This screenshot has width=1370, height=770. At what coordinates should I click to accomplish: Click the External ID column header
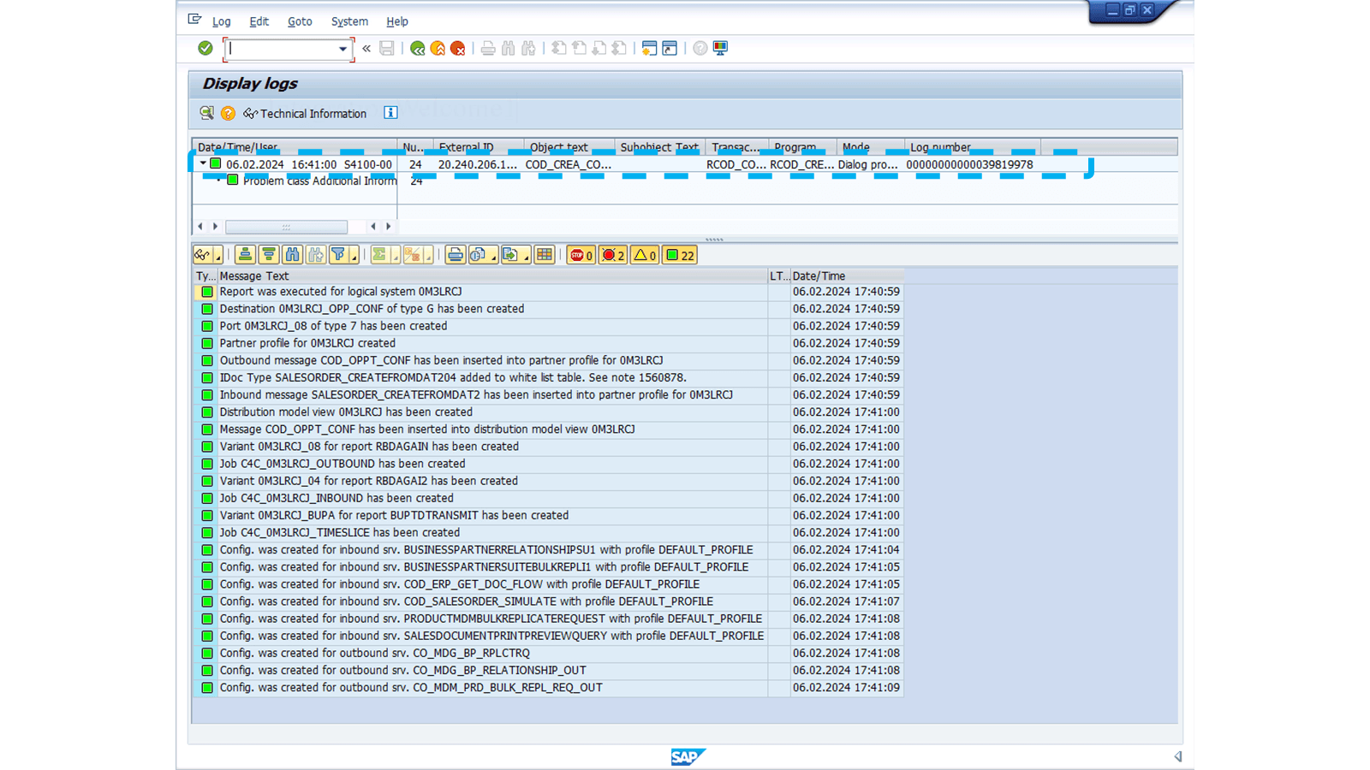tap(479, 147)
